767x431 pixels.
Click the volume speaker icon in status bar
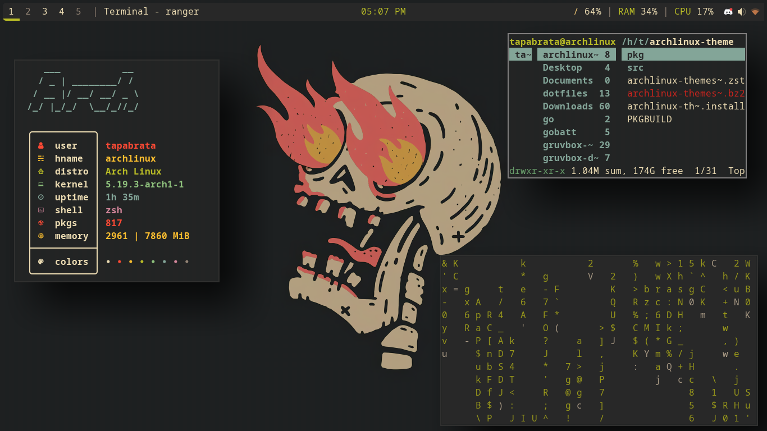tap(741, 11)
